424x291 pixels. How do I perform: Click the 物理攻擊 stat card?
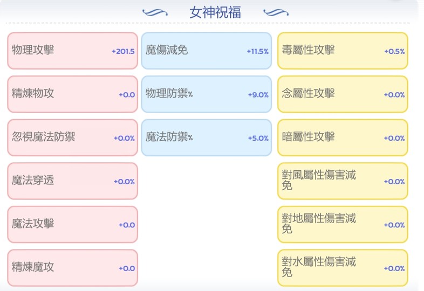[72, 51]
